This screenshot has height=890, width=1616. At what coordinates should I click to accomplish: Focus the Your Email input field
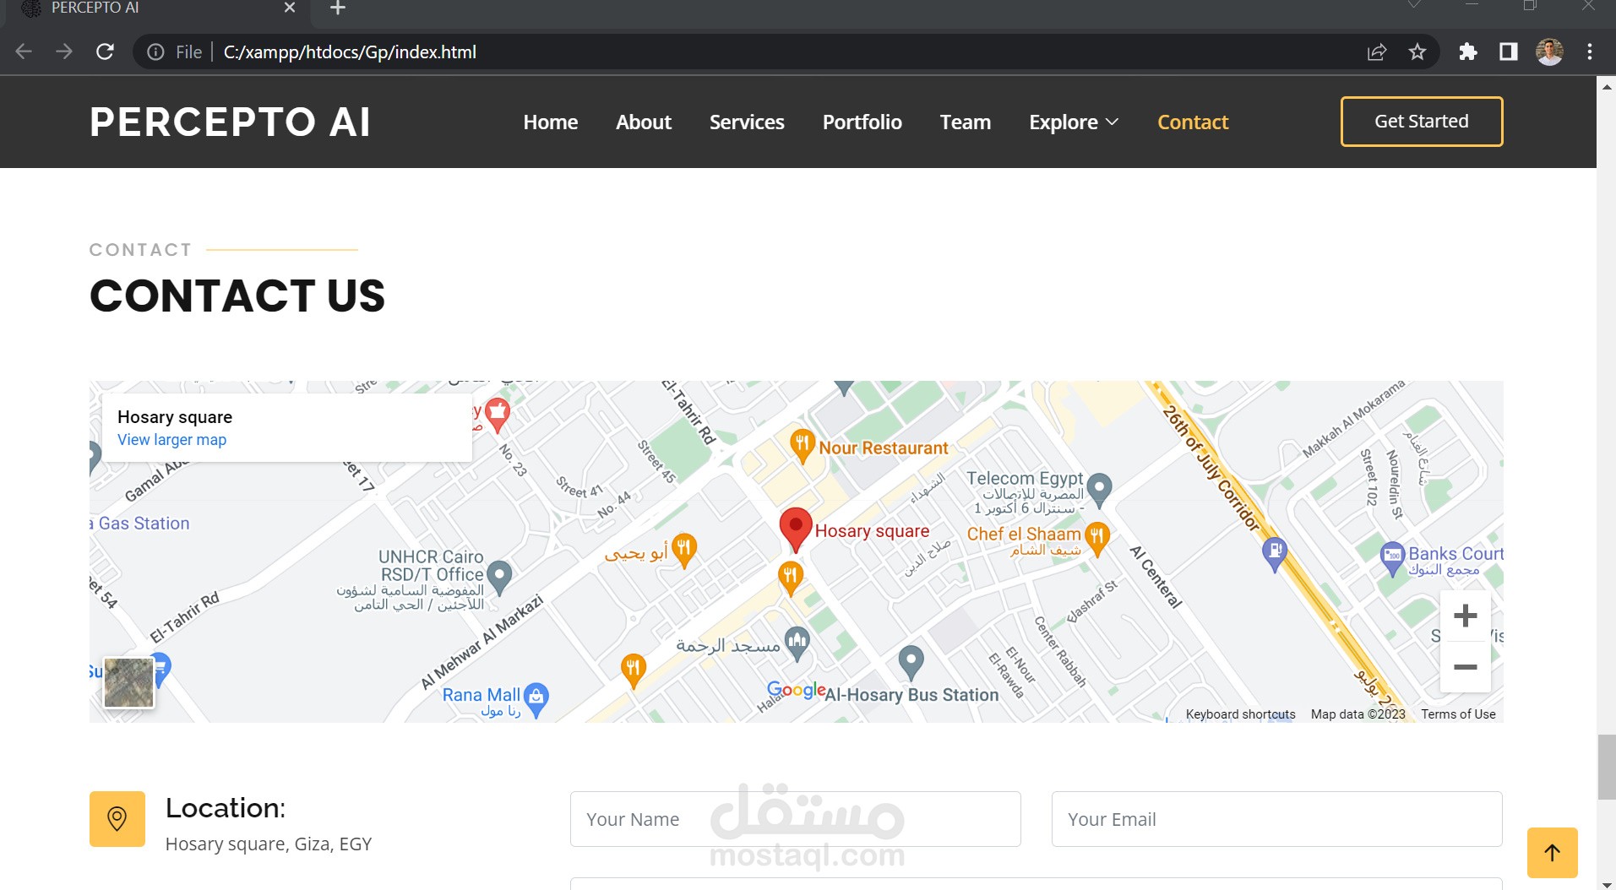click(x=1276, y=819)
